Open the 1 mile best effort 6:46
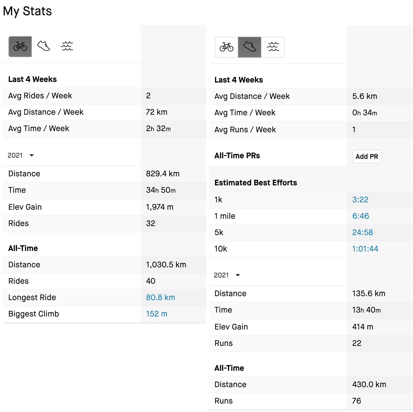Screen dimensions: 413x412 (360, 216)
